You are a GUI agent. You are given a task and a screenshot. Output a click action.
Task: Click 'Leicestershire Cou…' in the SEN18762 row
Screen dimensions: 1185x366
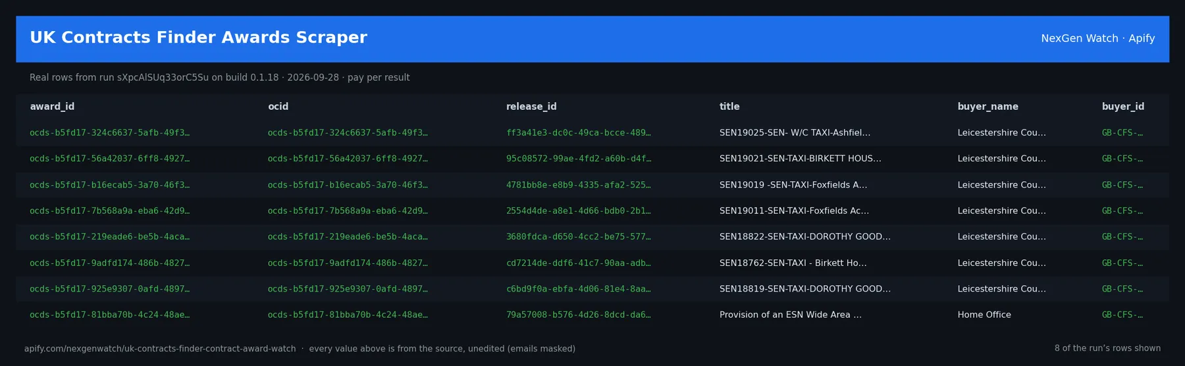(x=1001, y=263)
